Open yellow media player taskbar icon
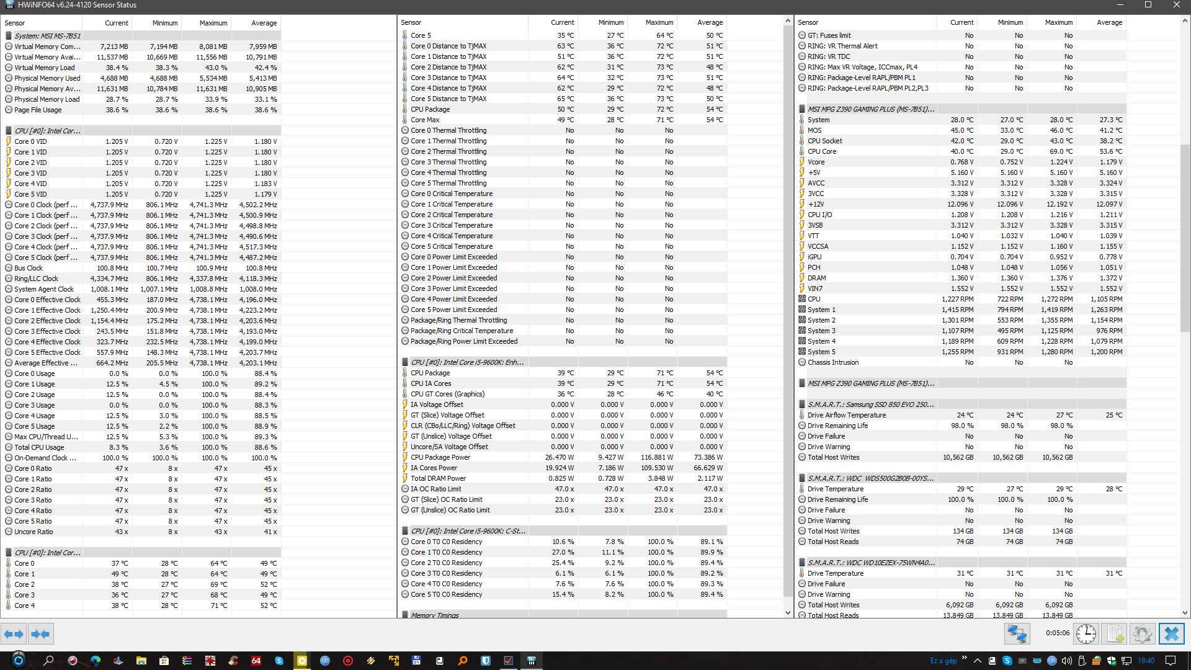Screen dimensions: 1191x670 point(301,661)
